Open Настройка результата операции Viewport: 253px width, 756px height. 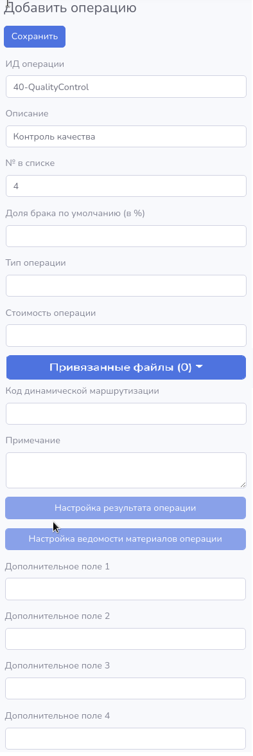tap(126, 508)
